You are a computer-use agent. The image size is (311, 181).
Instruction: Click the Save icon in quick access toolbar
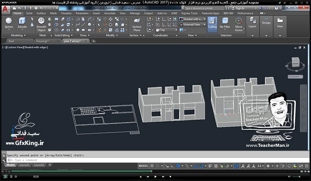click(x=25, y=8)
